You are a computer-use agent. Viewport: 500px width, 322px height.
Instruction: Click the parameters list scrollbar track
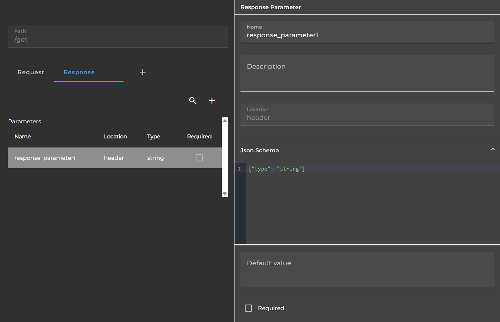pos(225,157)
